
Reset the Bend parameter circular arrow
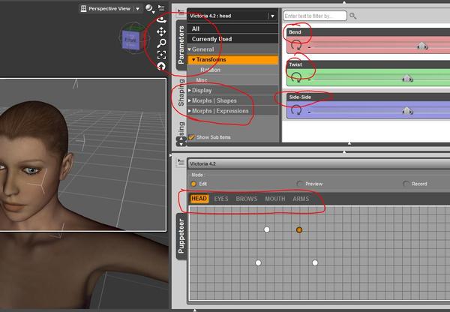(296, 45)
